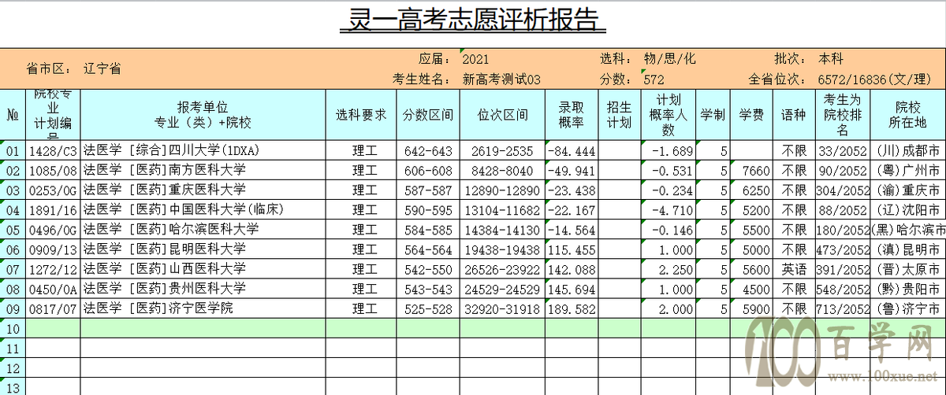
Task: Select plan code cell 0253/0G
Action: pyautogui.click(x=54, y=190)
